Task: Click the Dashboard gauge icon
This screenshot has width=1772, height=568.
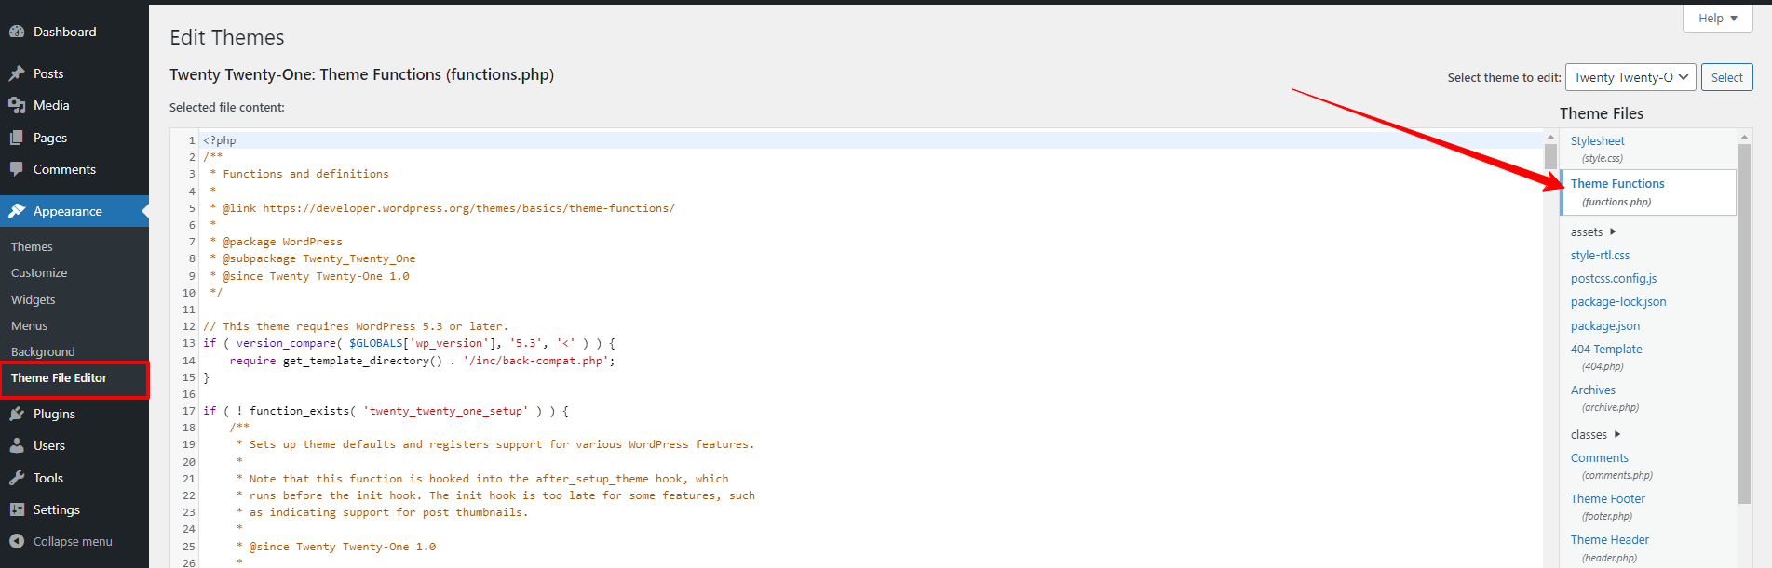Action: click(x=17, y=32)
